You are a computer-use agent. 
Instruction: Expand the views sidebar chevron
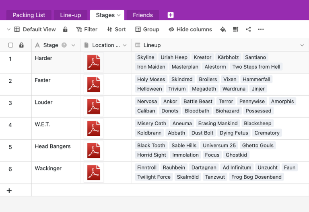(x=8, y=29)
